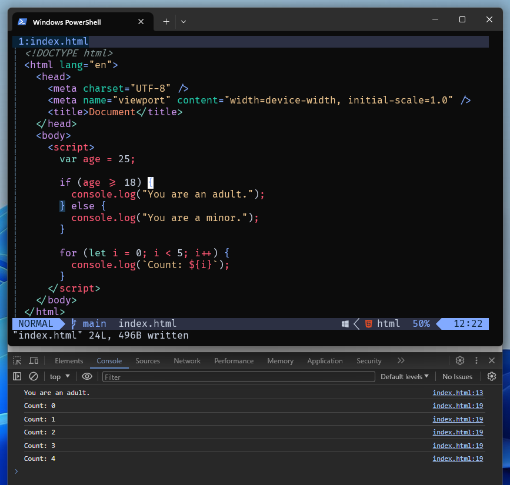Minimize the PowerShell window
Image resolution: width=510 pixels, height=485 pixels.
[435, 19]
